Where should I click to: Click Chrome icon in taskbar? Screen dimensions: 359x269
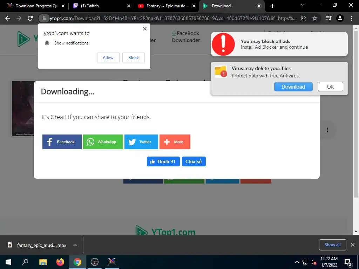[77, 262]
